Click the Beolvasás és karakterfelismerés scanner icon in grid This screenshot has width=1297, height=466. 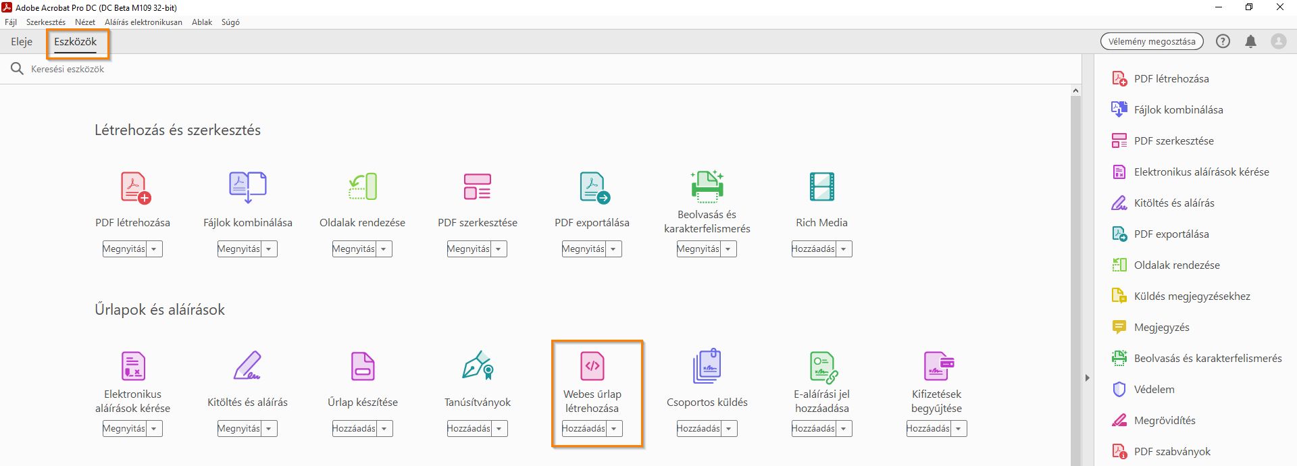click(707, 186)
